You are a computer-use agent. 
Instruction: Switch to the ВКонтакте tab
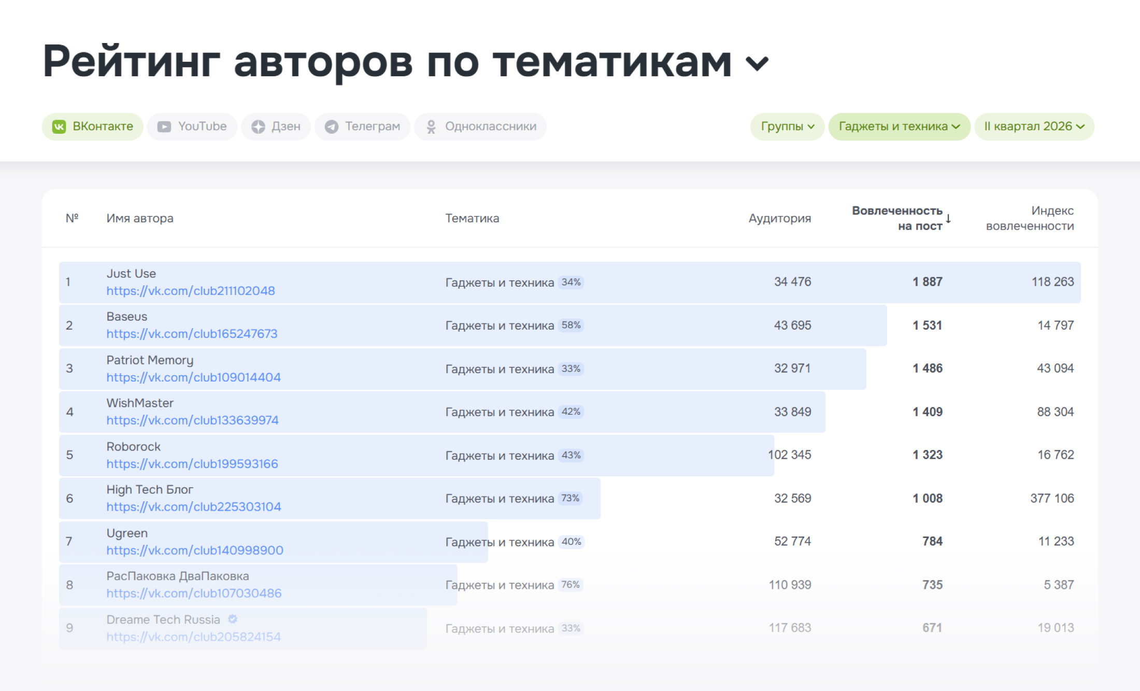[93, 126]
